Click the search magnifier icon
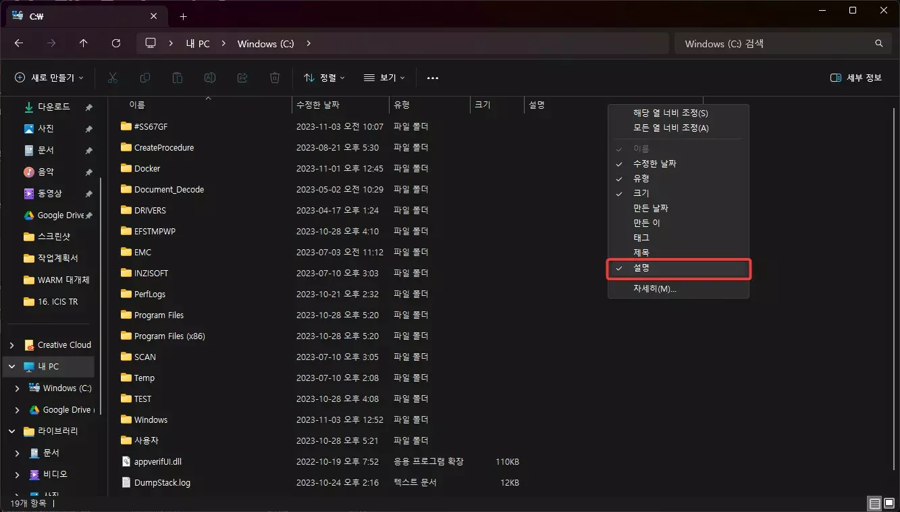Viewport: 900px width, 512px height. click(x=879, y=43)
